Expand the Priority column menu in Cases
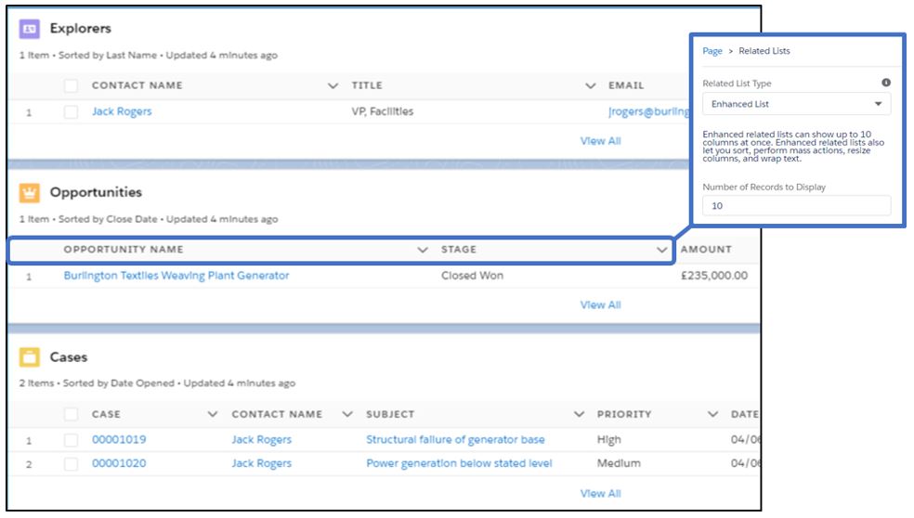The height and width of the screenshot is (518, 914). [712, 414]
